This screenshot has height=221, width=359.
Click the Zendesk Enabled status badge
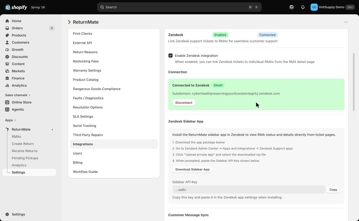coord(220,35)
